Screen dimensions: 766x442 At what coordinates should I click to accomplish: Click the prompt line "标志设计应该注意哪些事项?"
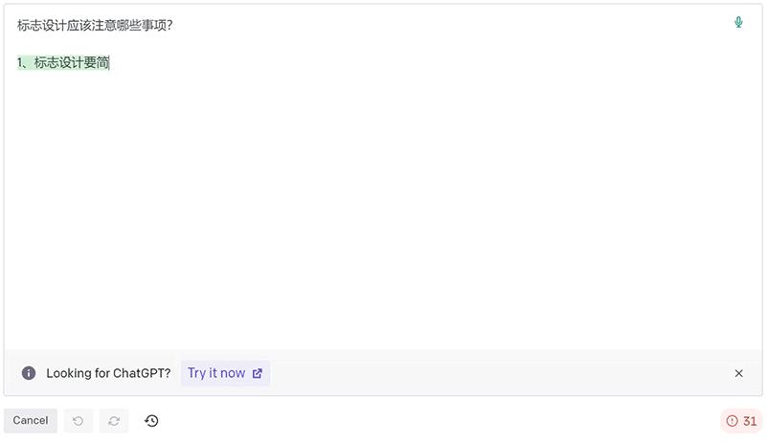94,26
